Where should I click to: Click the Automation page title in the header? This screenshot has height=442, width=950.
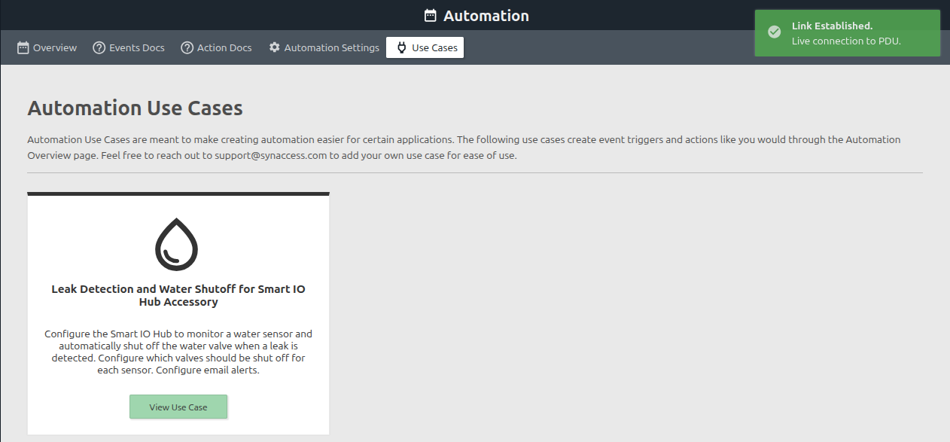(486, 16)
